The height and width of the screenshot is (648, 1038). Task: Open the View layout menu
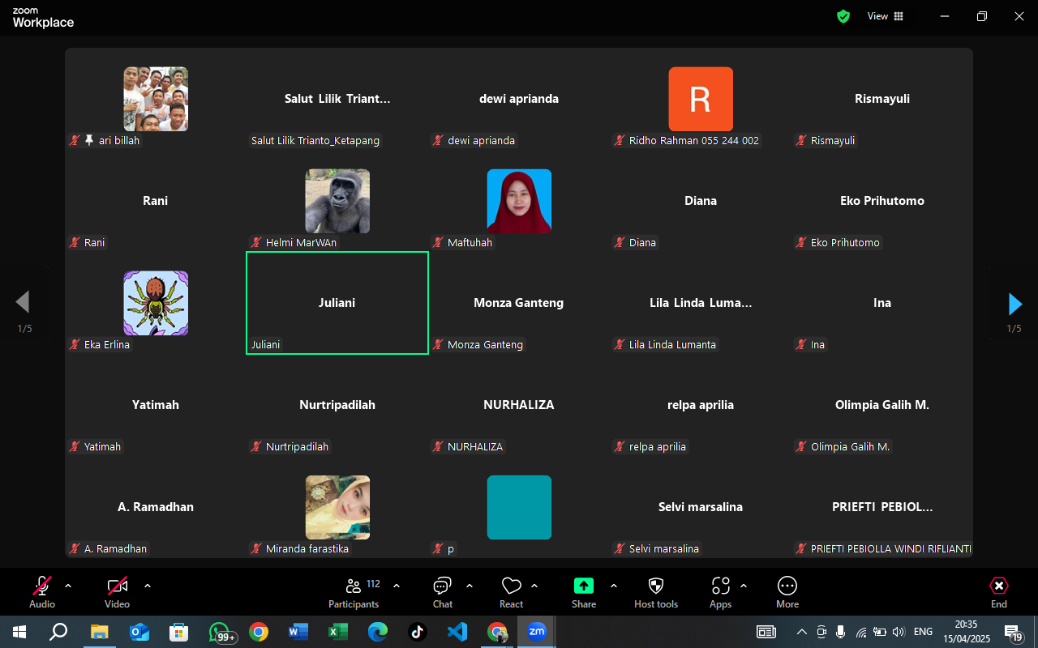(x=885, y=16)
